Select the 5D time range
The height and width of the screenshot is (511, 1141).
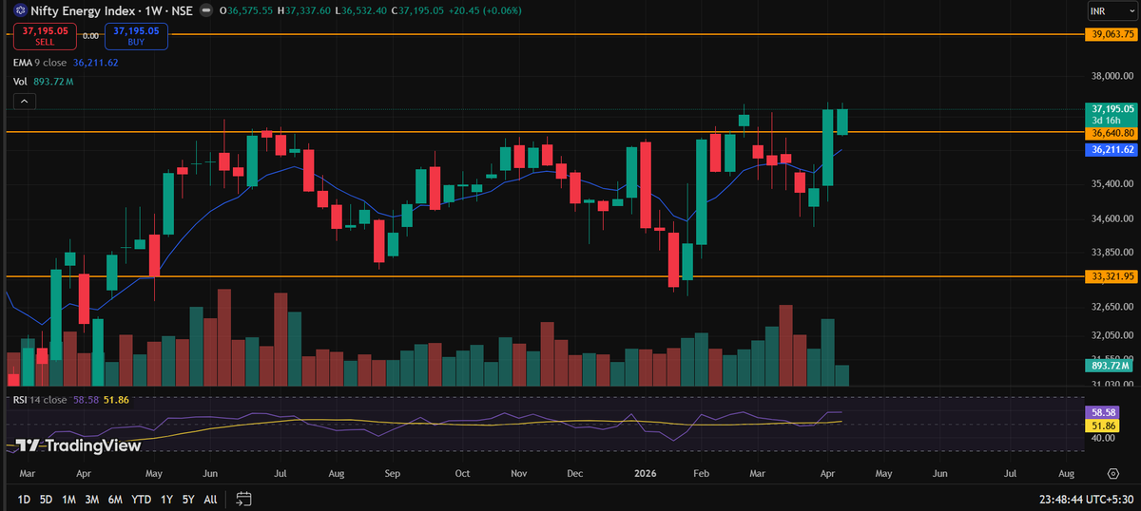coord(46,499)
